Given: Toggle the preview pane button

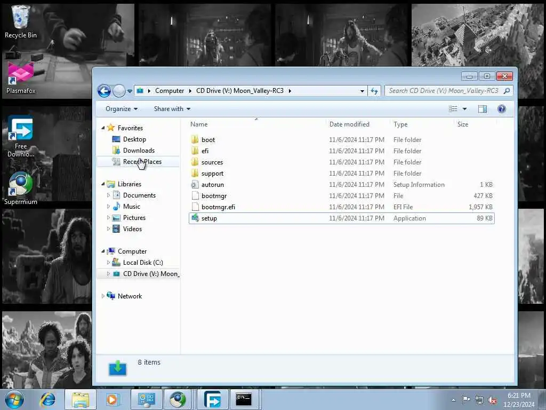Looking at the screenshot, I should pos(482,109).
